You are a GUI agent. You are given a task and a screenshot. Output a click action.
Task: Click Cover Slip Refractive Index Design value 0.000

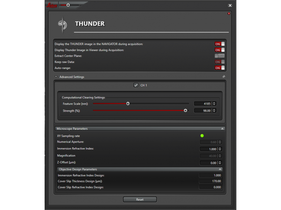210,187
